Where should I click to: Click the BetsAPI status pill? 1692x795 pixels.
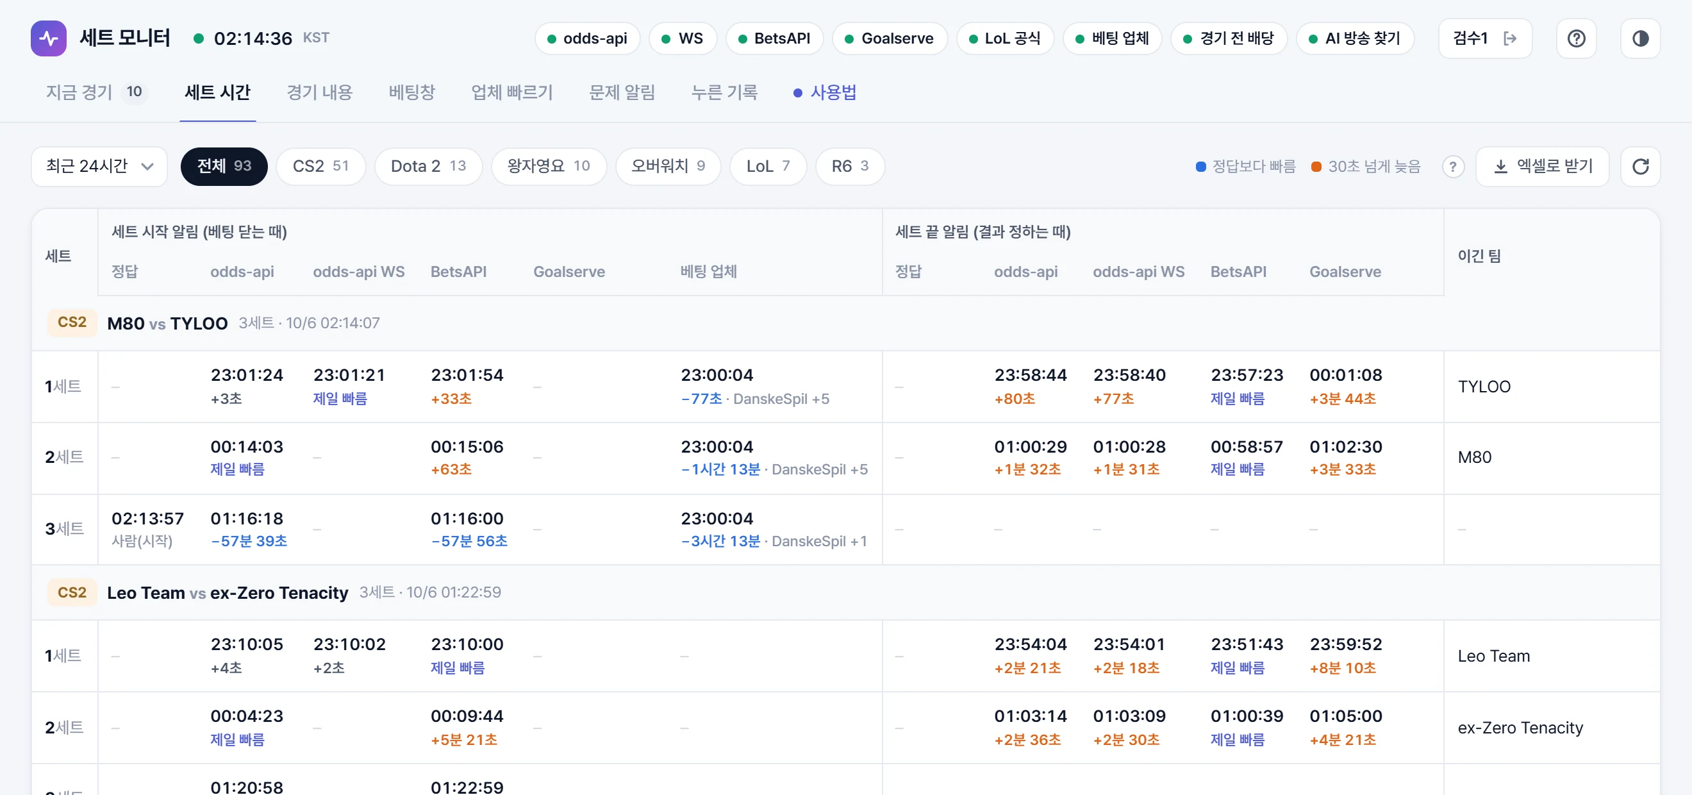point(774,38)
